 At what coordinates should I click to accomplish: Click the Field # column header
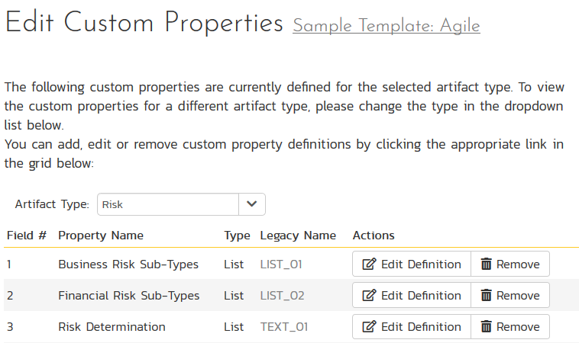pyautogui.click(x=27, y=236)
